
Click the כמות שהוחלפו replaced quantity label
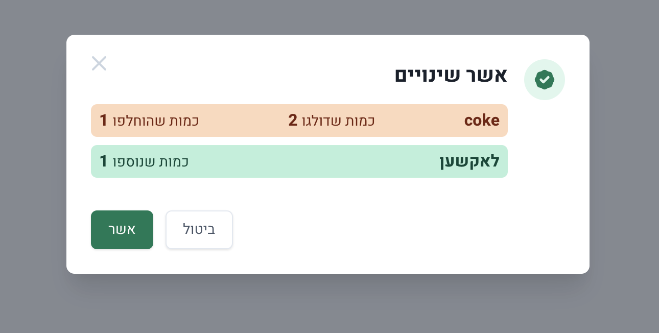[156, 121]
